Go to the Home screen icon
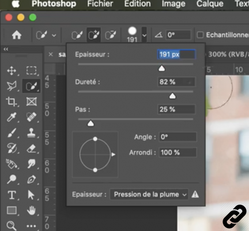This screenshot has height=231, width=249. (x=17, y=35)
